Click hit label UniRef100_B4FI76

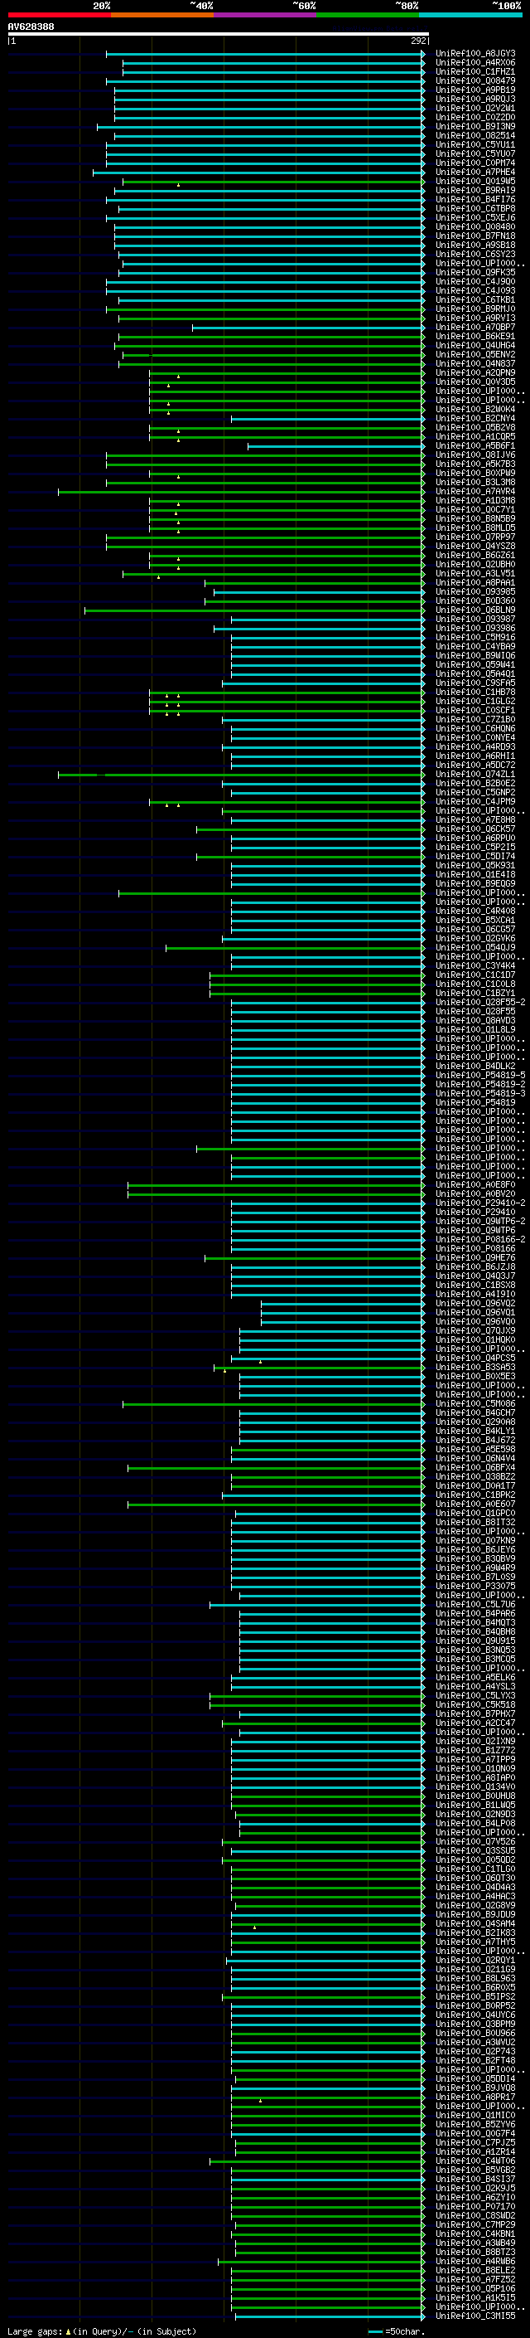click(x=475, y=200)
